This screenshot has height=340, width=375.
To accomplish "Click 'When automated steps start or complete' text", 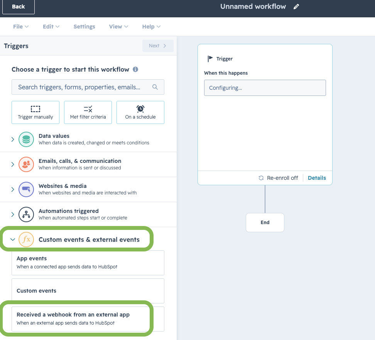I will [x=83, y=218].
